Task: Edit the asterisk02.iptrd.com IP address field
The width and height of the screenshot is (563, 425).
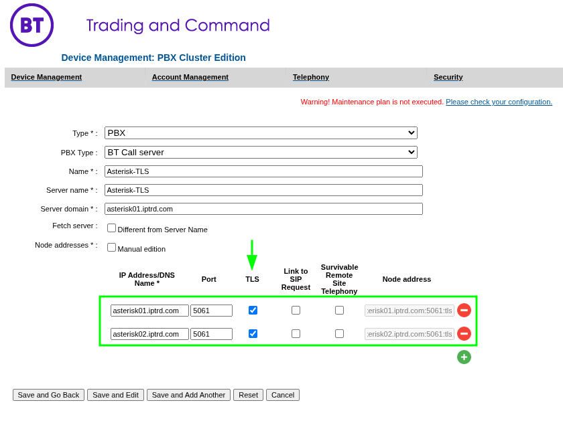Action: tap(149, 334)
